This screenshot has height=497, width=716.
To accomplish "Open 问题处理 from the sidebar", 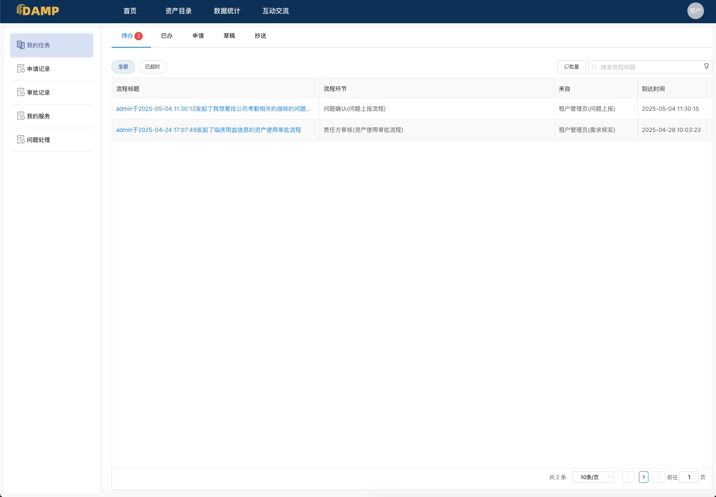I will click(x=38, y=140).
